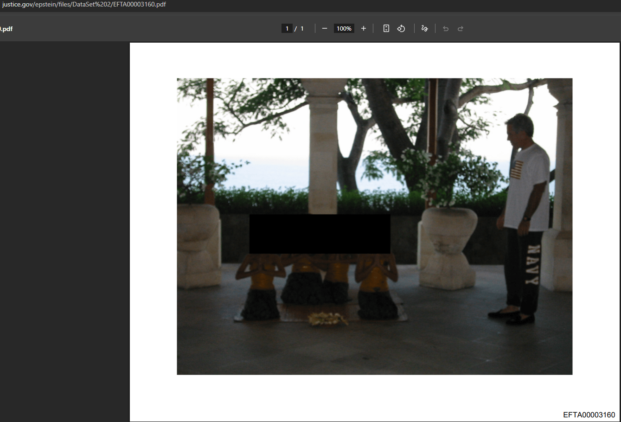Click the 100% zoom level field

(x=344, y=29)
